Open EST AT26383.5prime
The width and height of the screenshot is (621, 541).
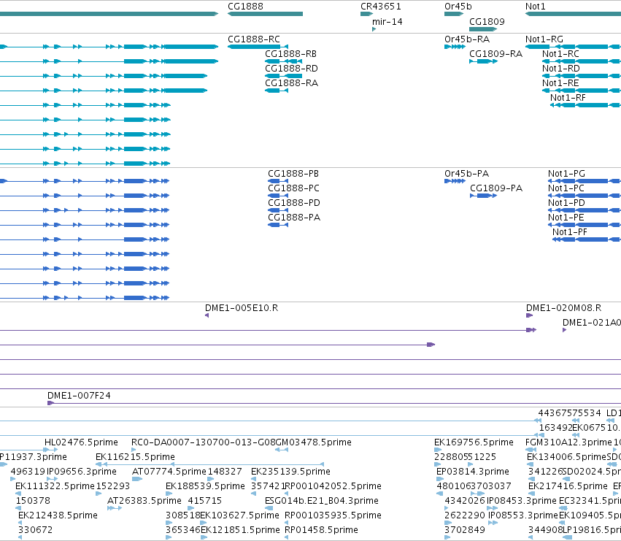[x=114, y=508]
